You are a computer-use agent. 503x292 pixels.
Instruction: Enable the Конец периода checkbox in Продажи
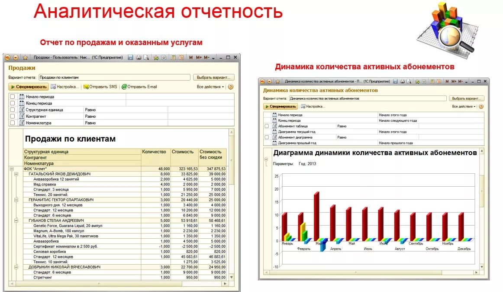pos(12,103)
